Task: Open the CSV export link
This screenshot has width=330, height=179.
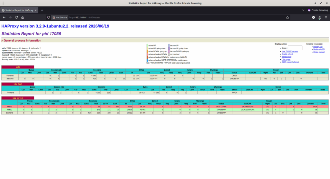Action: pos(286,59)
